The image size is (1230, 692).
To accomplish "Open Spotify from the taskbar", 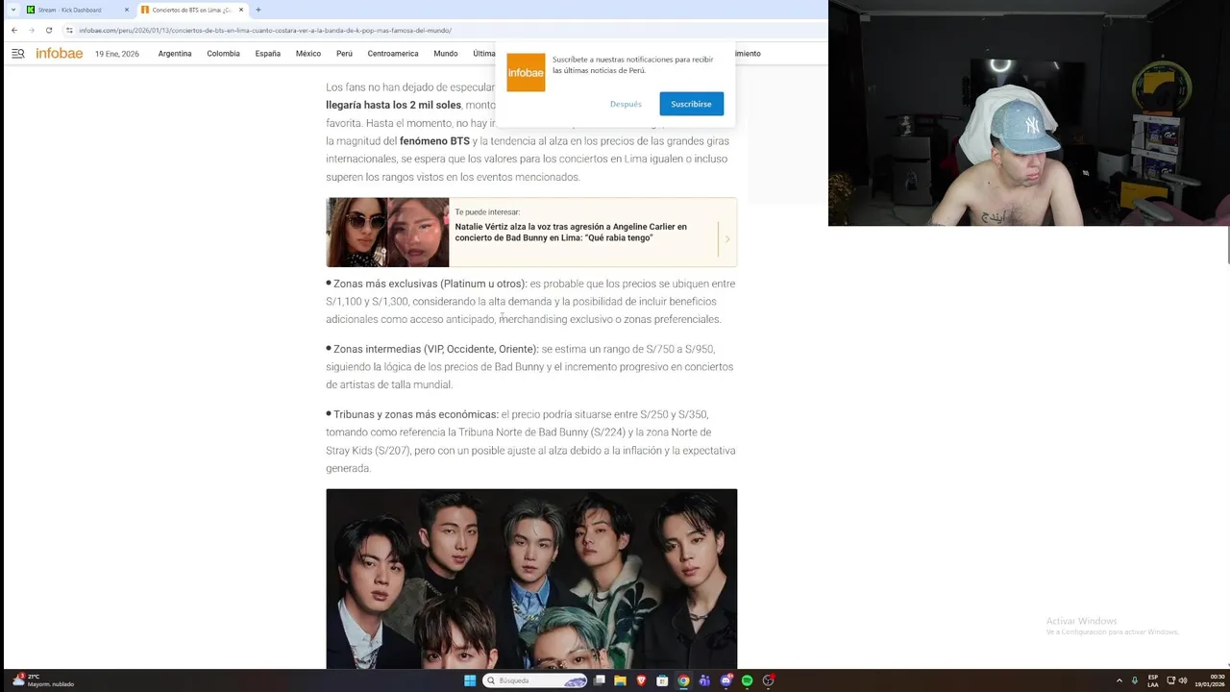I will (x=747, y=680).
